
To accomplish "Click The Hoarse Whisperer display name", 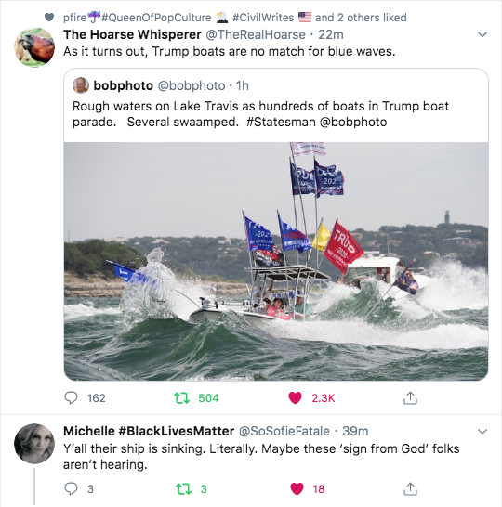I will [132, 34].
